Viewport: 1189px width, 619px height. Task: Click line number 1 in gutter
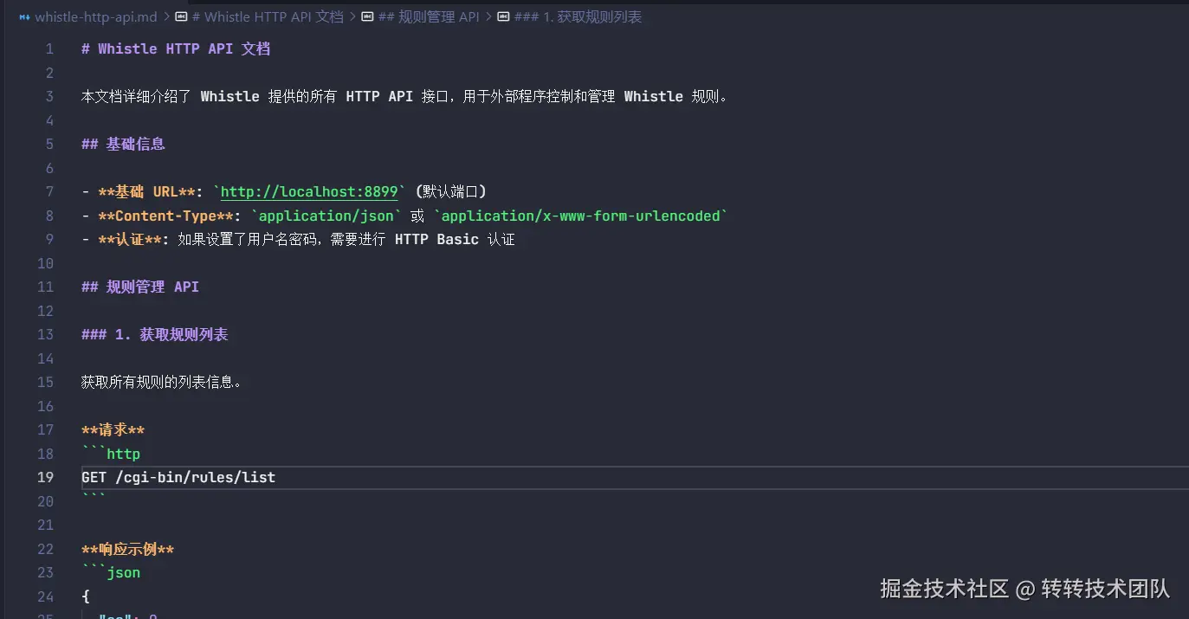(49, 48)
